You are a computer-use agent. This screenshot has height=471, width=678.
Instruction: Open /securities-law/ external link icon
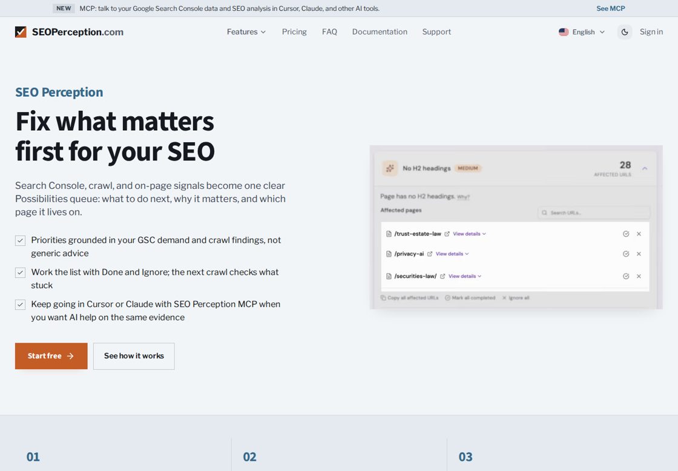pyautogui.click(x=443, y=277)
